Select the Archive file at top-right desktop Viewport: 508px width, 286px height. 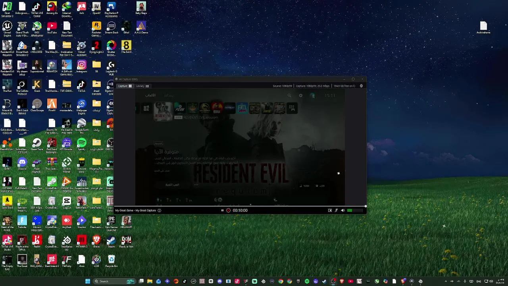click(x=483, y=28)
